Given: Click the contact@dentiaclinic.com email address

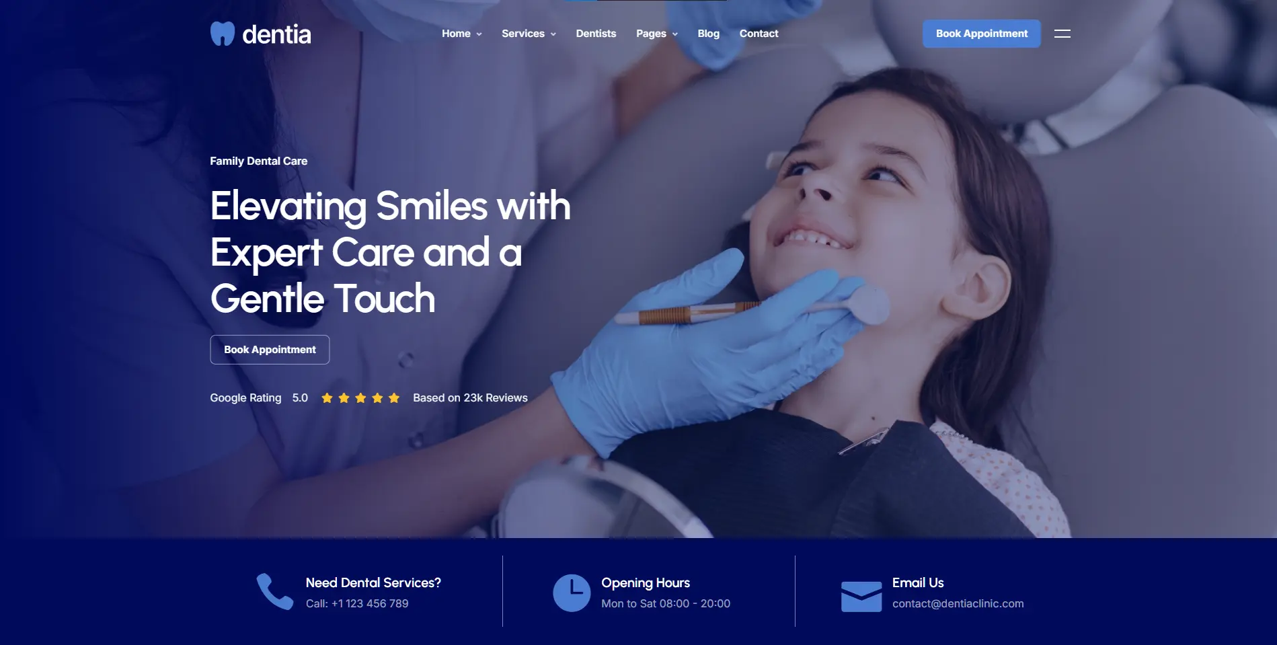Looking at the screenshot, I should [x=958, y=604].
